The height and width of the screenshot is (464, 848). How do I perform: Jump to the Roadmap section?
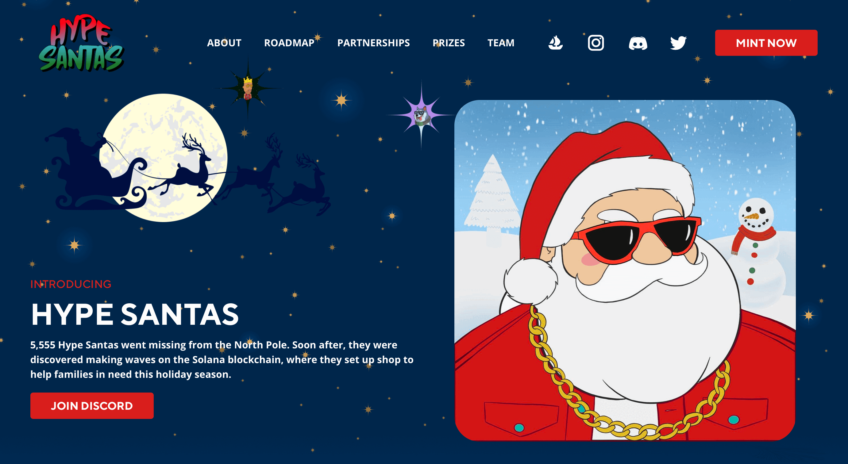(x=289, y=43)
